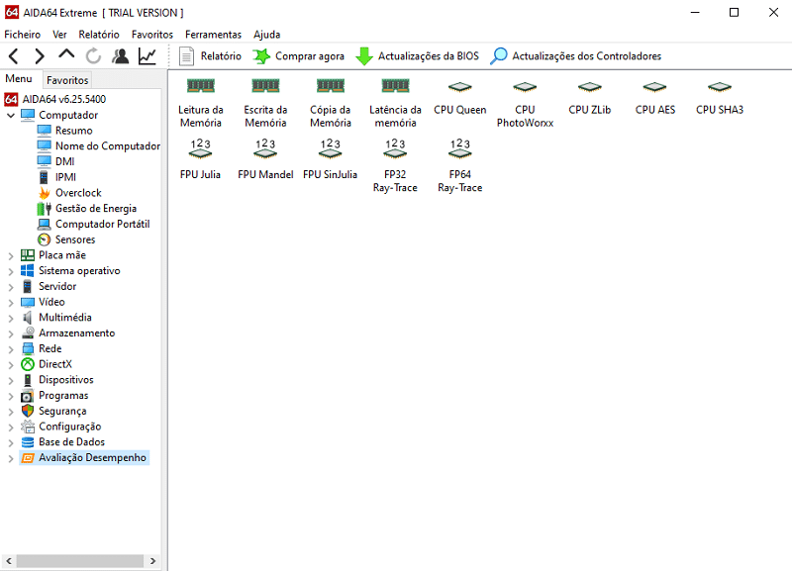Screen dimensions: 792x571
Task: Expand the Rede tree node
Action: (x=11, y=350)
